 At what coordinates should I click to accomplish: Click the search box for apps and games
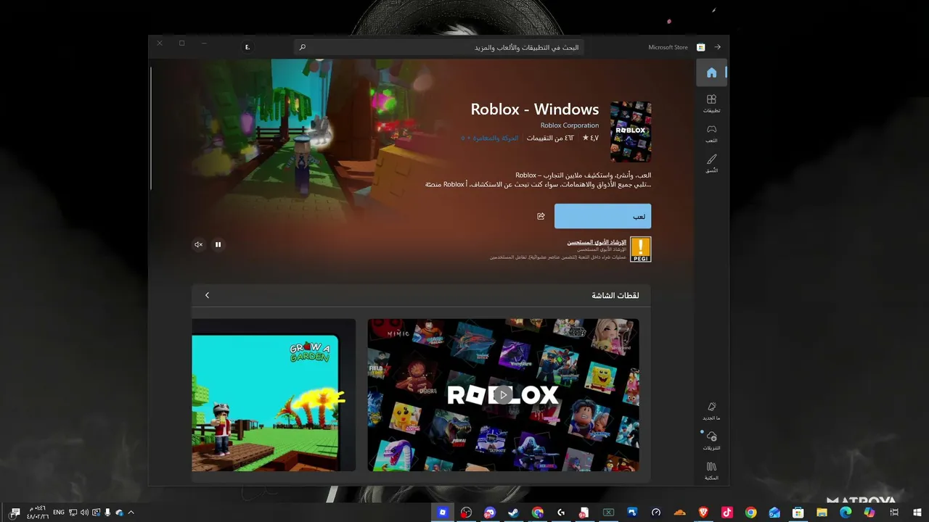(439, 47)
